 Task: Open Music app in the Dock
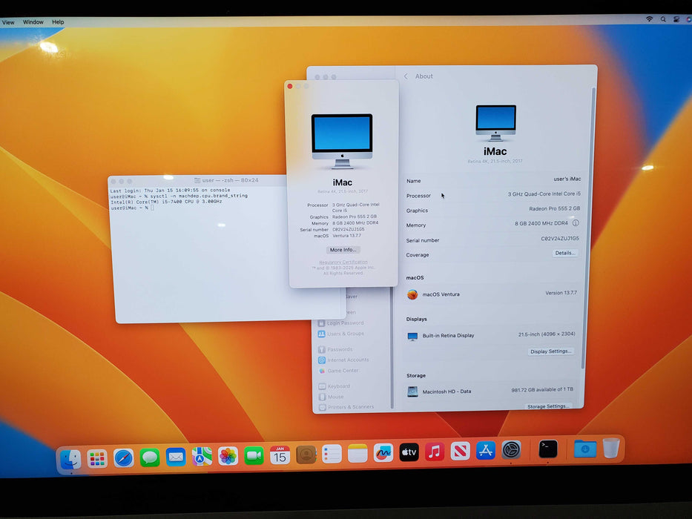click(x=435, y=452)
